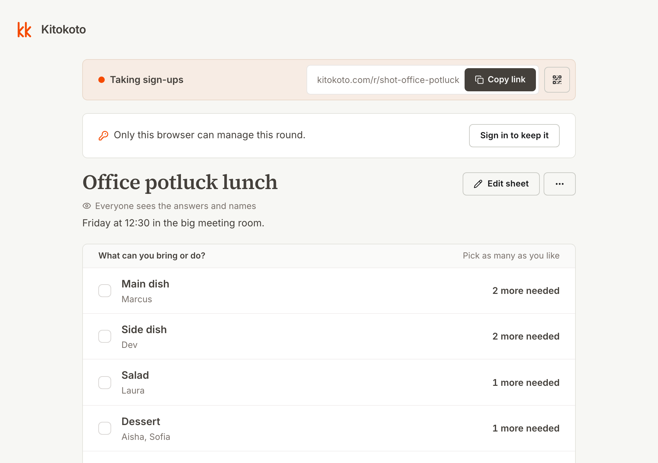Click the Friday at 12:30 description text
The image size is (658, 463).
click(x=173, y=223)
